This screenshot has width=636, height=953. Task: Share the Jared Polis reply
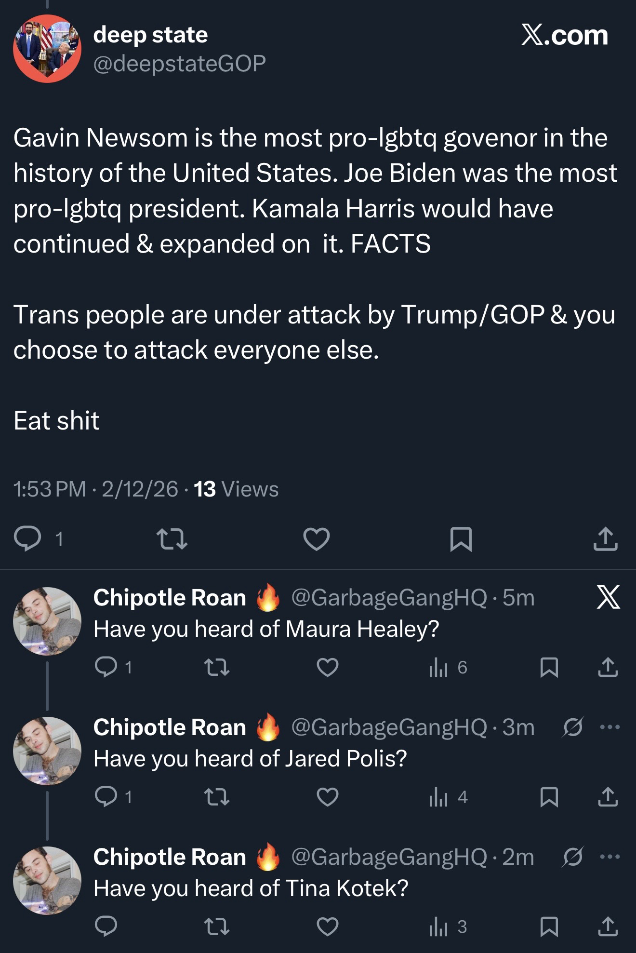tap(608, 797)
